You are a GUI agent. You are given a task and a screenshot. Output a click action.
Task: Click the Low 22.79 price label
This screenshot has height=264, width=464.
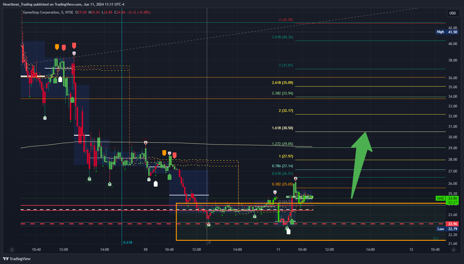447,229
